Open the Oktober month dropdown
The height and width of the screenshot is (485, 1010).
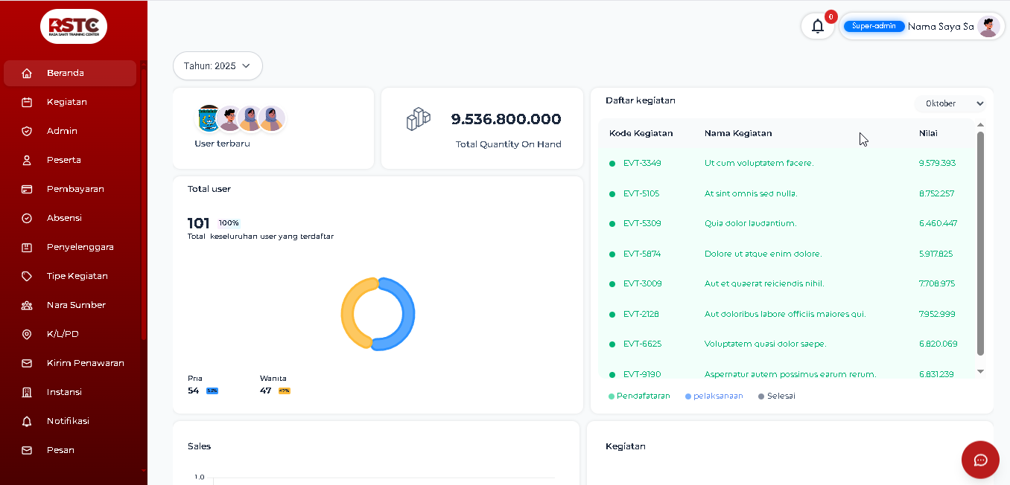point(950,103)
